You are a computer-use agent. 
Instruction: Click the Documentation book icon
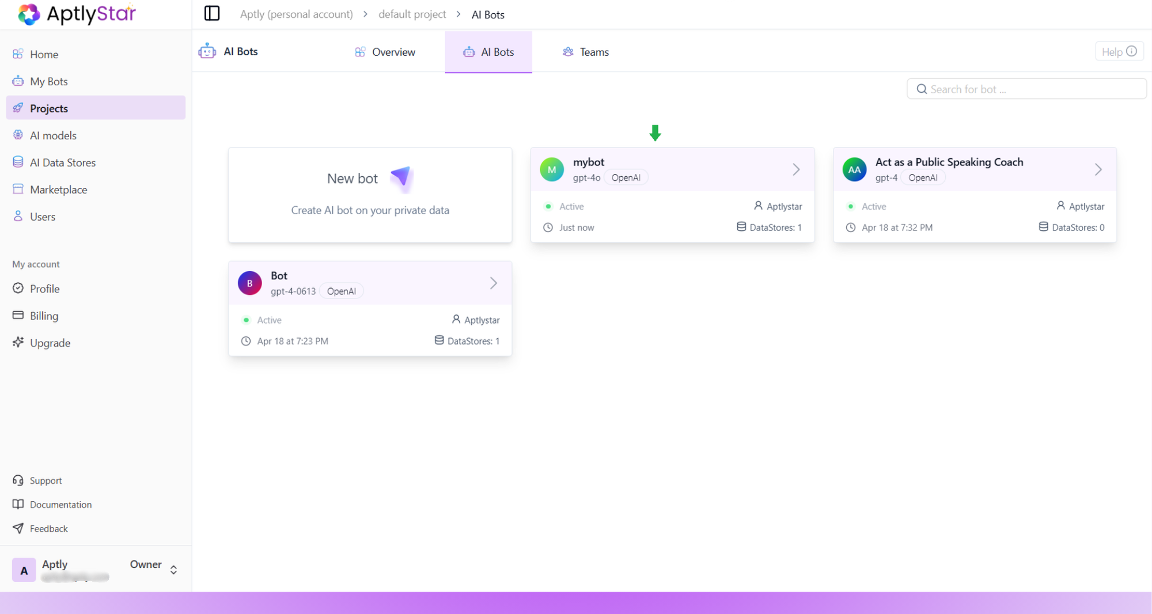tap(18, 505)
